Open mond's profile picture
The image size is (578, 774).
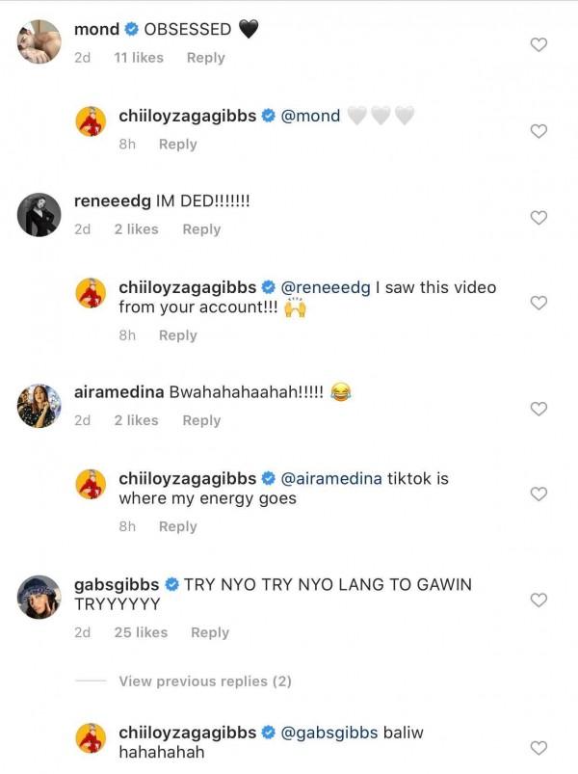(39, 41)
